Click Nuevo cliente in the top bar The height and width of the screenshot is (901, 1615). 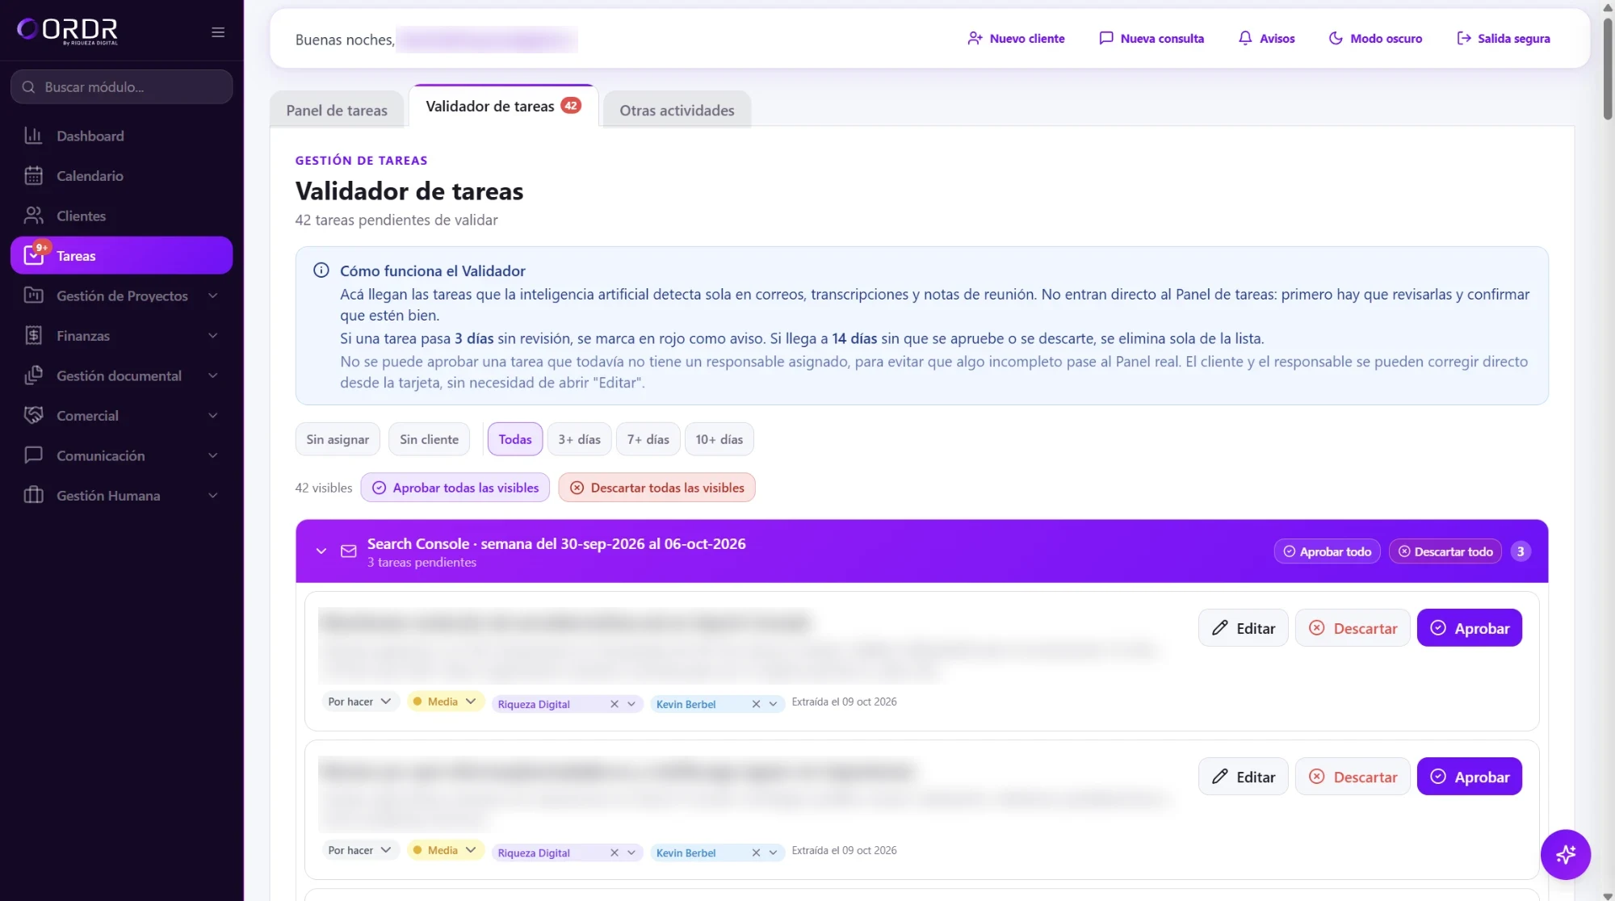(x=1016, y=38)
